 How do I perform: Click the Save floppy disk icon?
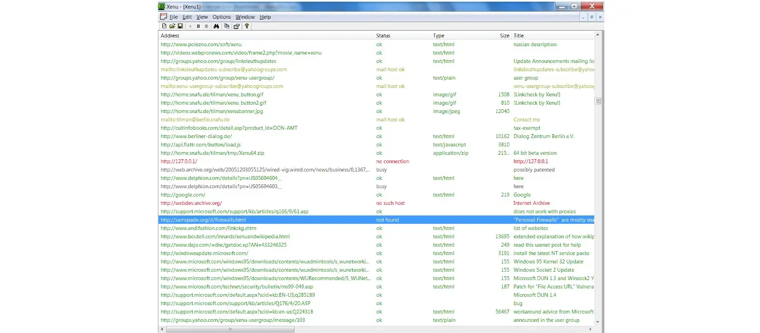tap(180, 26)
